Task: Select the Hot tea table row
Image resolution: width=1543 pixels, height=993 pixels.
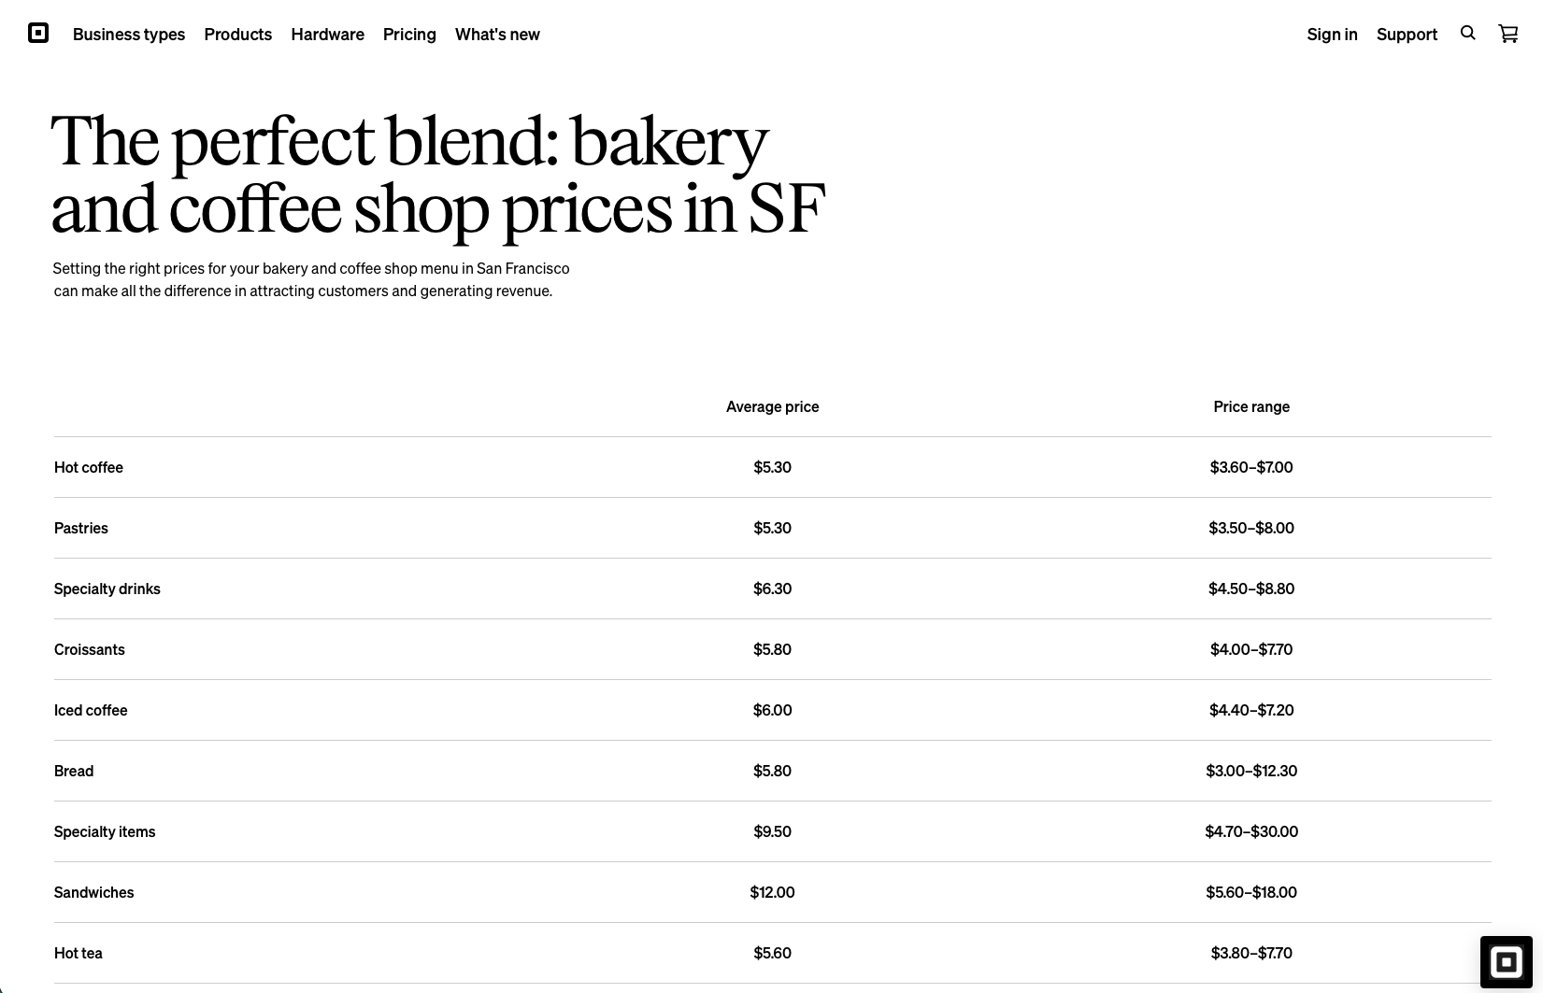Action: click(78, 952)
